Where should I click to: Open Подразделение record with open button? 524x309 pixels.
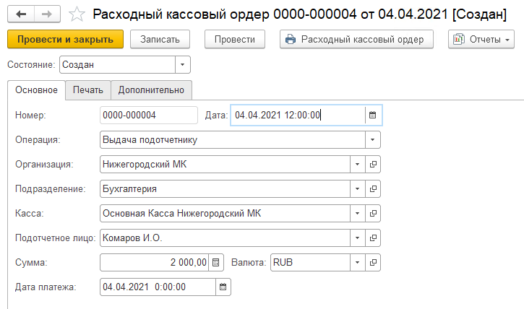373,189
